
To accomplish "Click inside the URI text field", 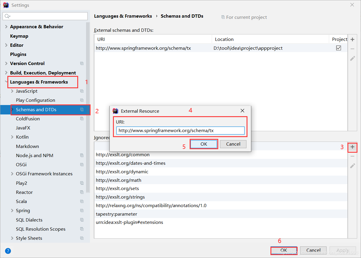I will 180,130.
